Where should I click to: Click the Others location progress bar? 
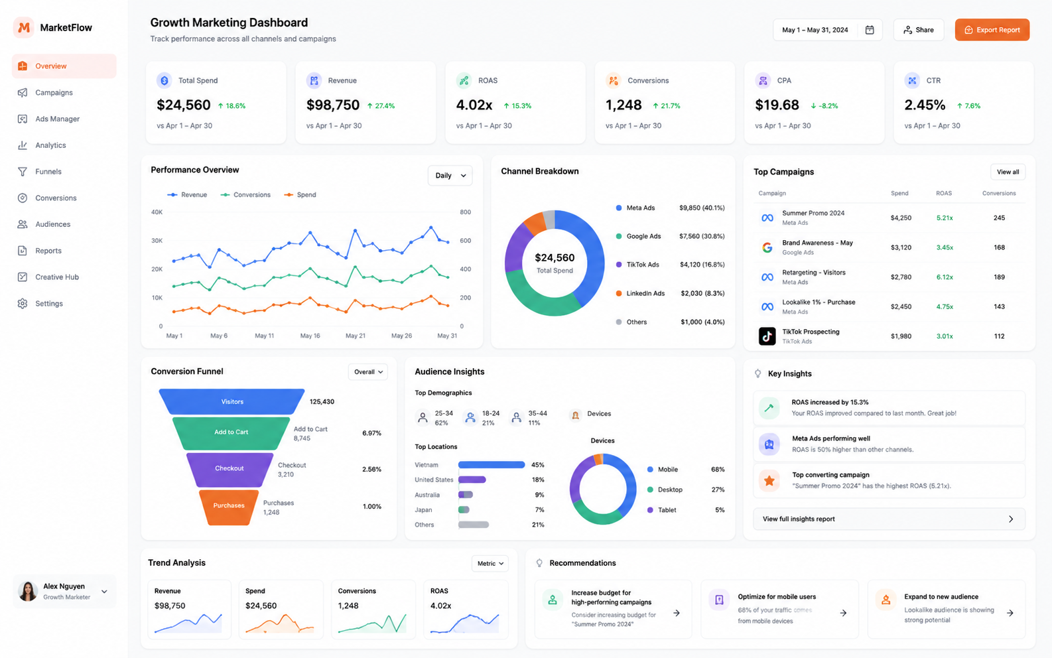[x=474, y=525]
